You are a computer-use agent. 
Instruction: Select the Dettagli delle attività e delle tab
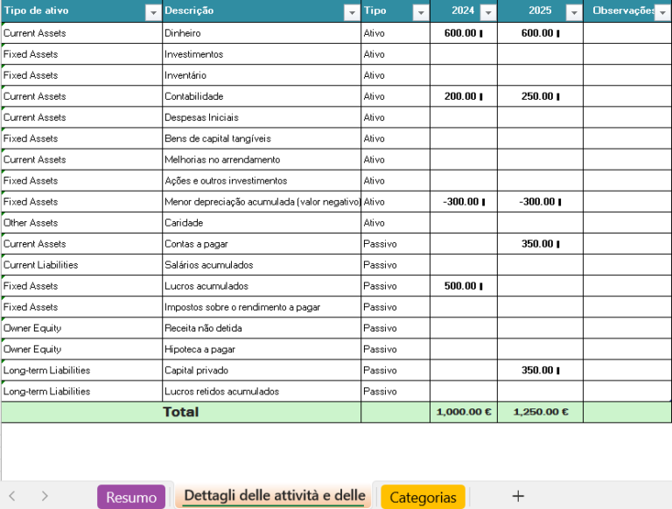click(274, 496)
